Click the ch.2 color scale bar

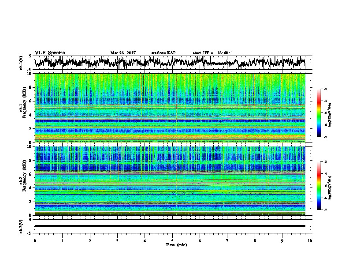[x=319, y=186]
